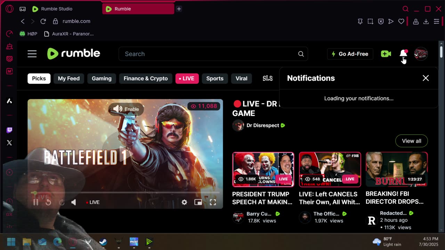Viewport: 445px width, 250px height.
Task: Open the Easy Setup menu icon
Action: pyautogui.click(x=437, y=21)
